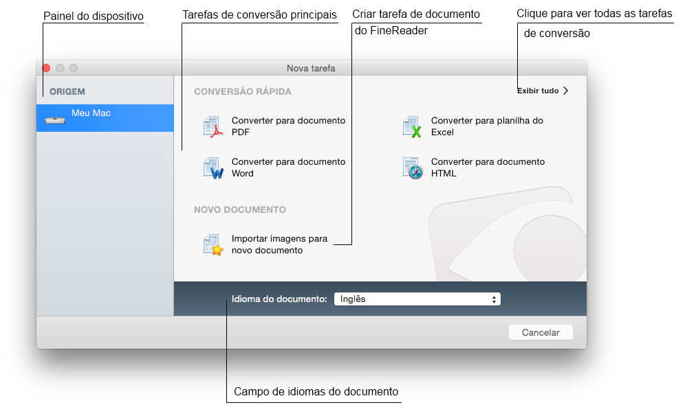Click the CONVERSÃO RÁPIDA section heading

coord(243,92)
